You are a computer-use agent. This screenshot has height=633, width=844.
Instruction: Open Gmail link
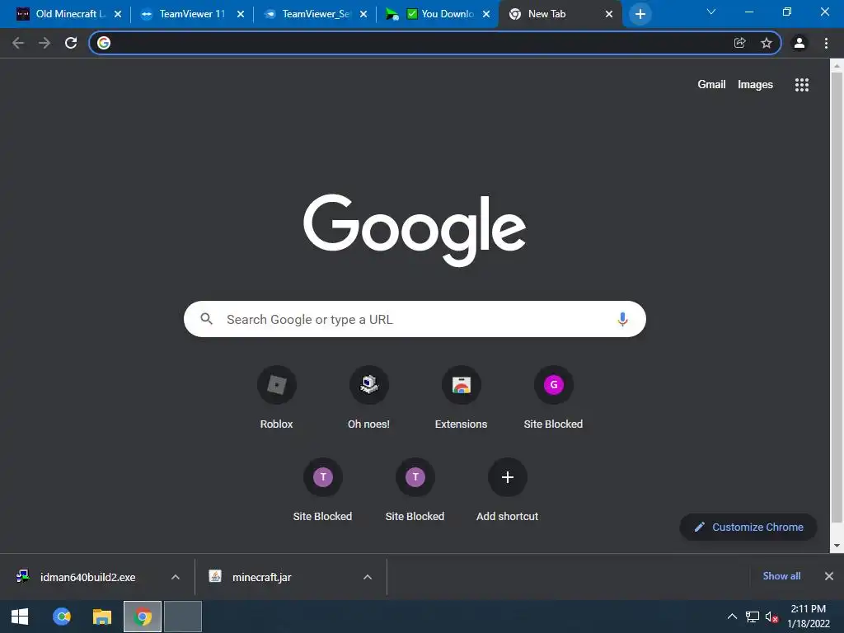pos(711,85)
